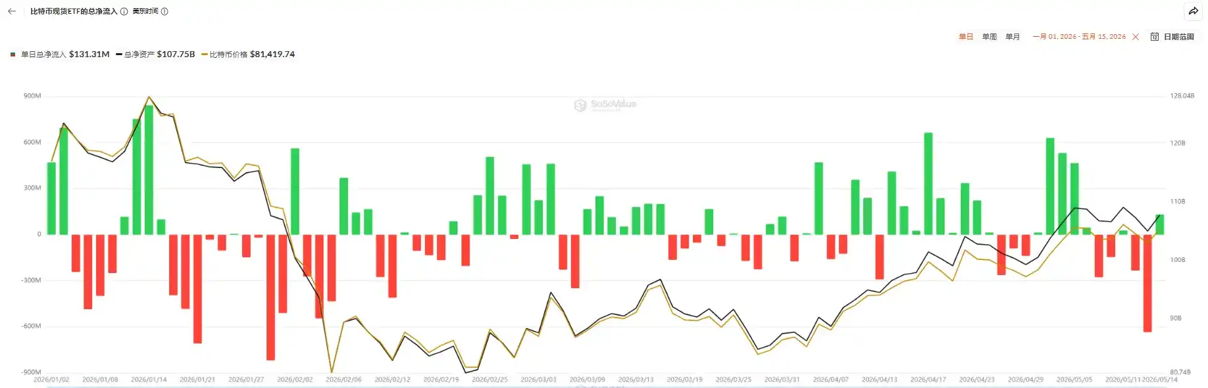Click the 900M left axis label
Screen dimensions: 1208x388
(x=32, y=96)
